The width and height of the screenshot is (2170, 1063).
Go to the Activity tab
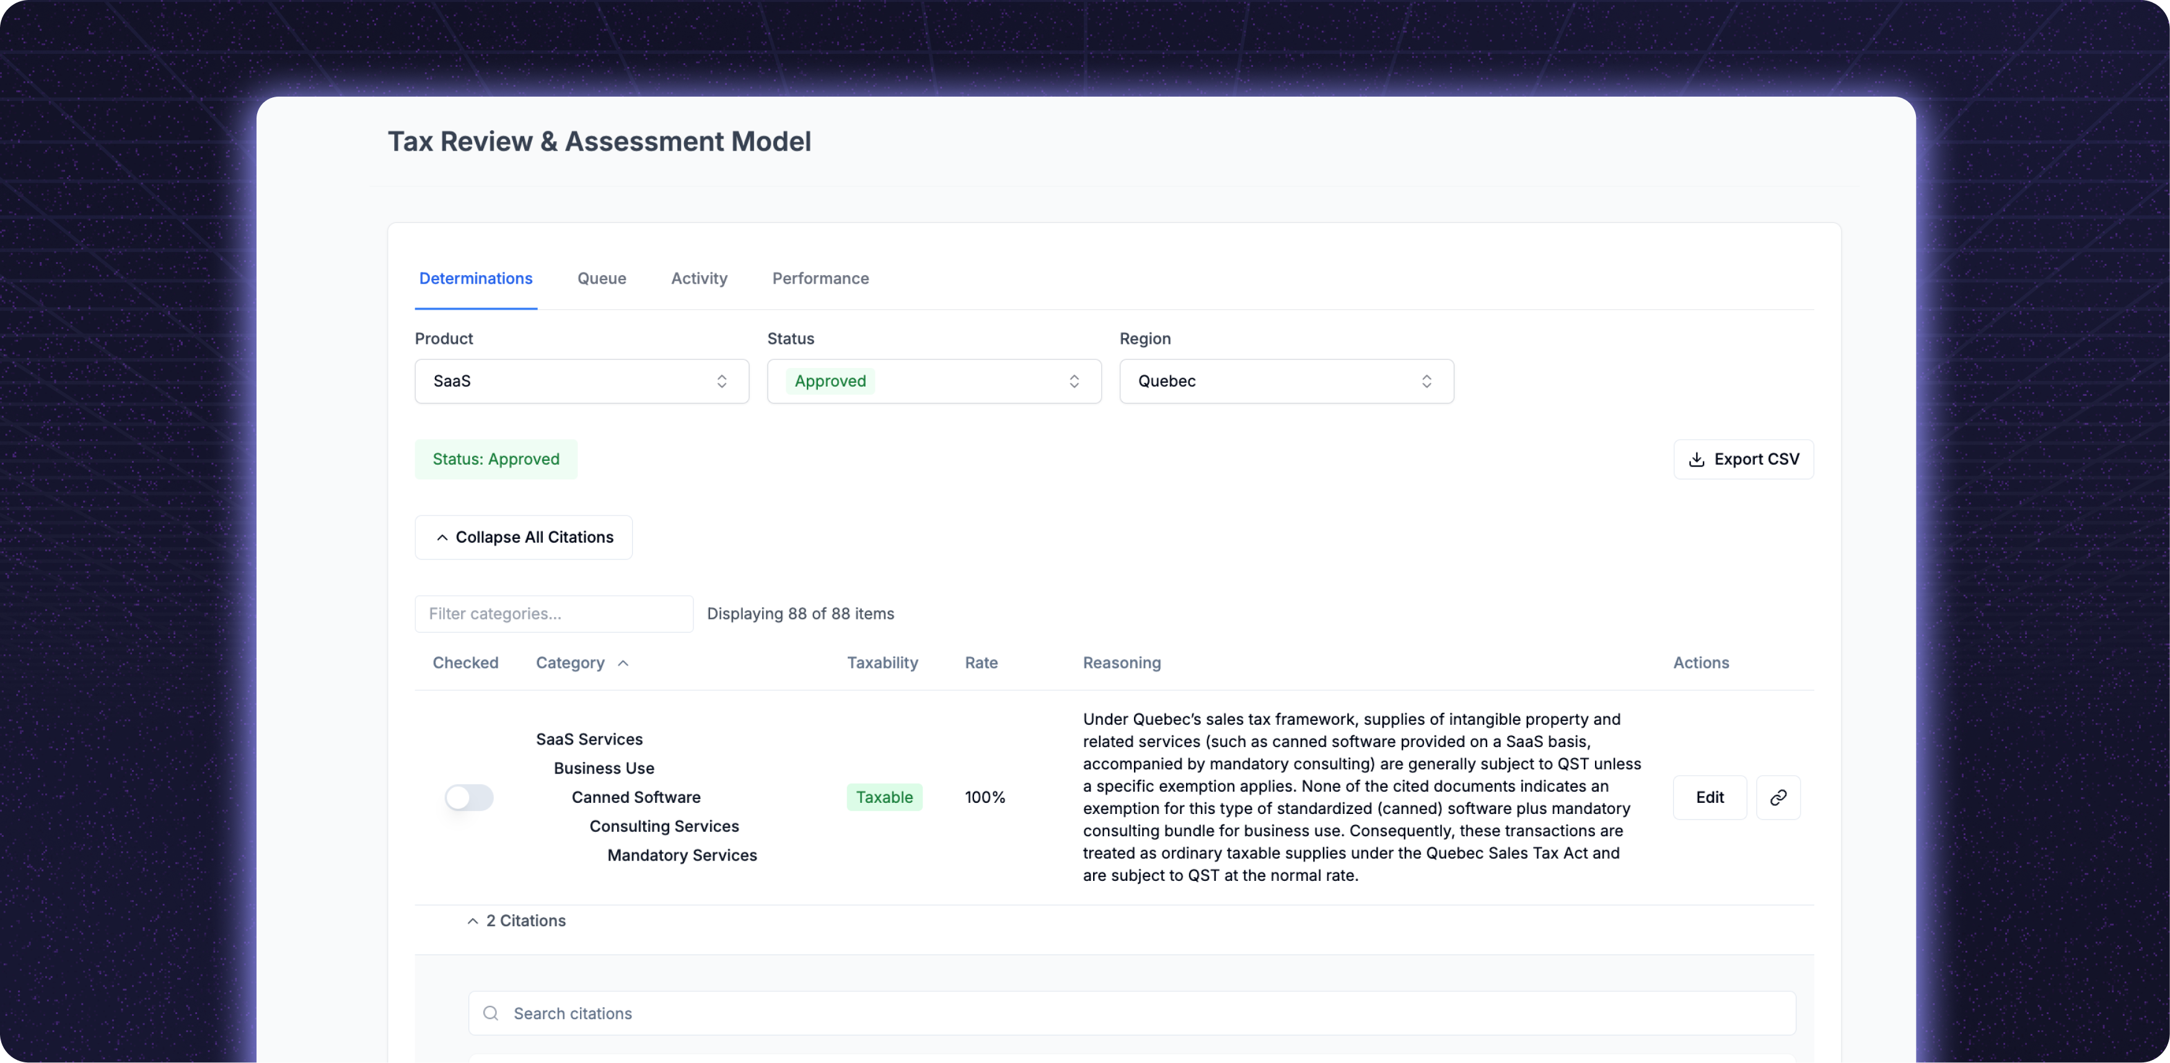click(x=698, y=278)
